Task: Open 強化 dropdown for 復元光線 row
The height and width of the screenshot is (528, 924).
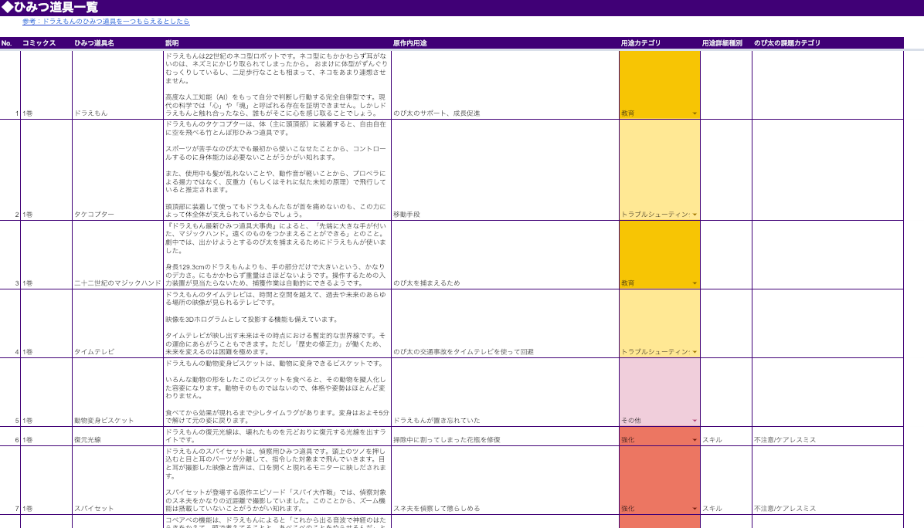Action: (695, 440)
